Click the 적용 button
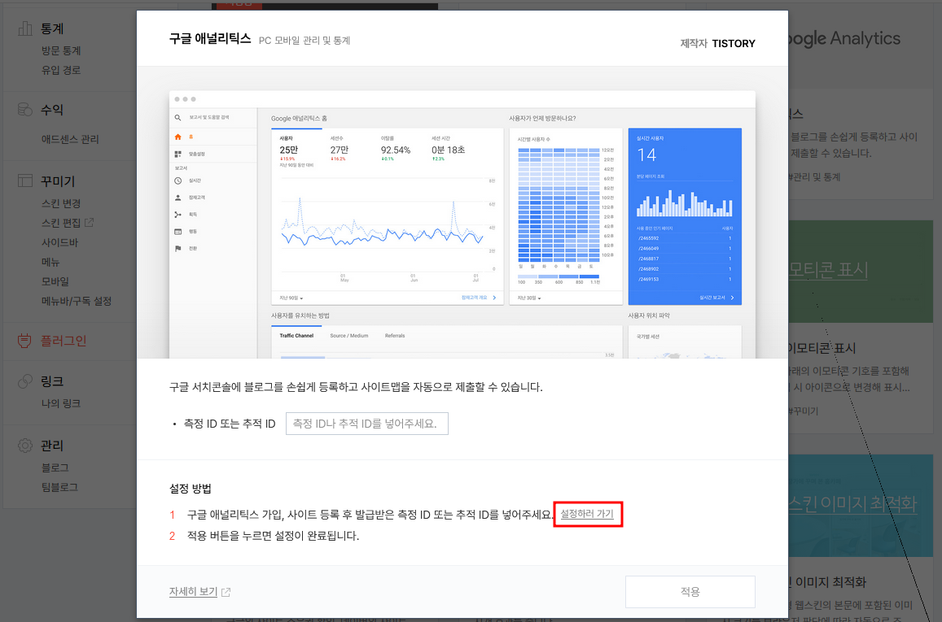This screenshot has height=622, width=942. [x=690, y=591]
